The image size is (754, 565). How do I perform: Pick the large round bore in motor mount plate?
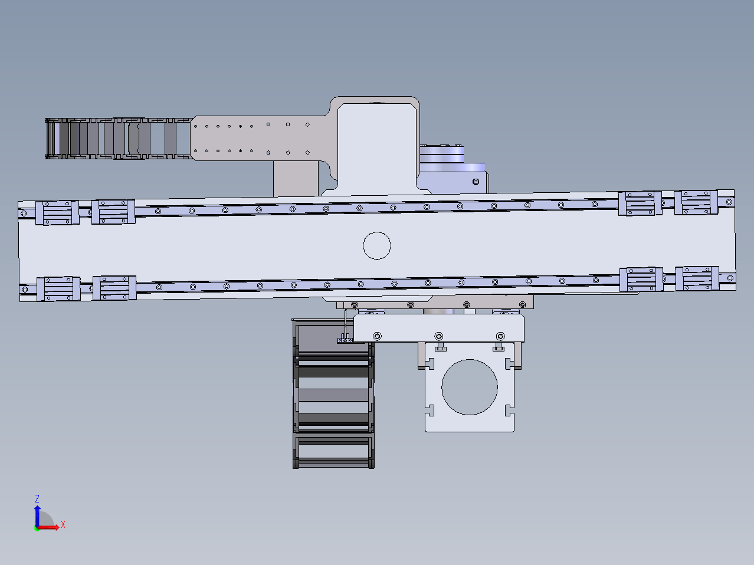click(x=470, y=387)
